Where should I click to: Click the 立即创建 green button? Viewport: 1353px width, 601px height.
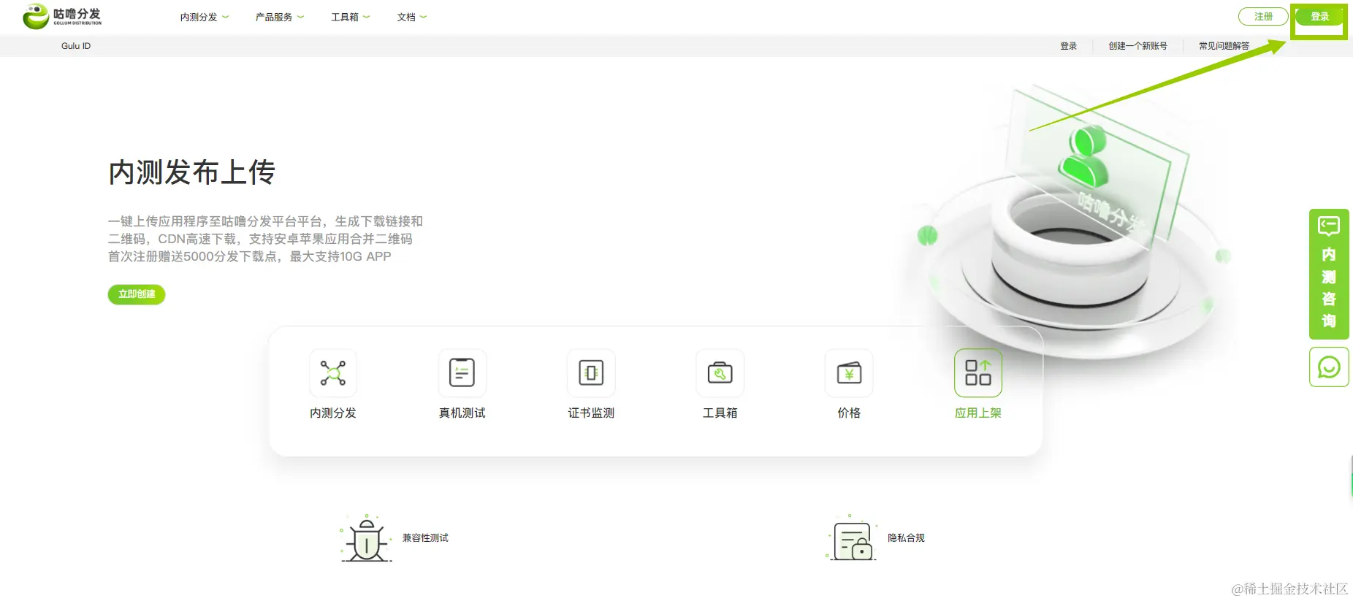click(137, 294)
